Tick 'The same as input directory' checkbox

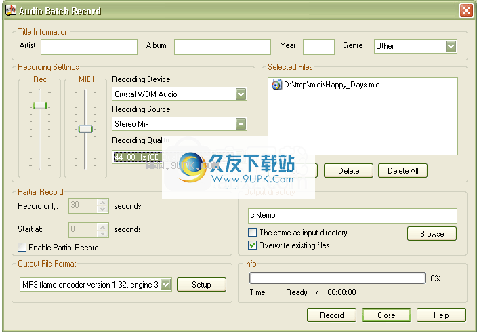click(x=252, y=233)
